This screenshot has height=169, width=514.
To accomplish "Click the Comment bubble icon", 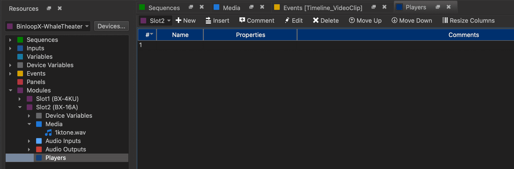I will [242, 20].
